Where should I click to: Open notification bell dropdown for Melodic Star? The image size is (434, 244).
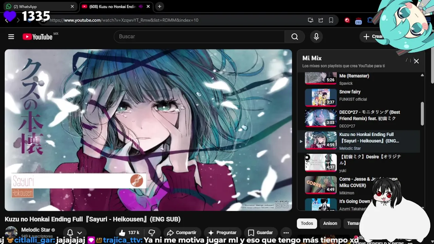click(75, 233)
